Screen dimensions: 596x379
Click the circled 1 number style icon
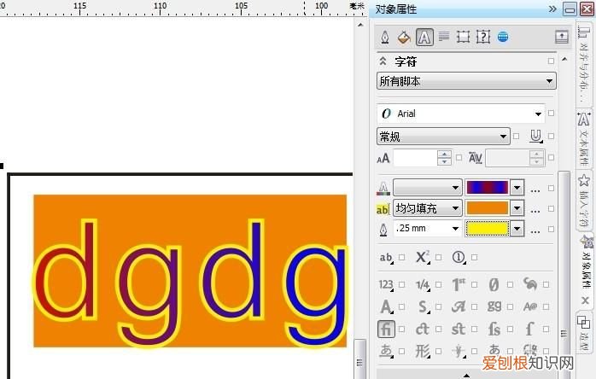459,257
